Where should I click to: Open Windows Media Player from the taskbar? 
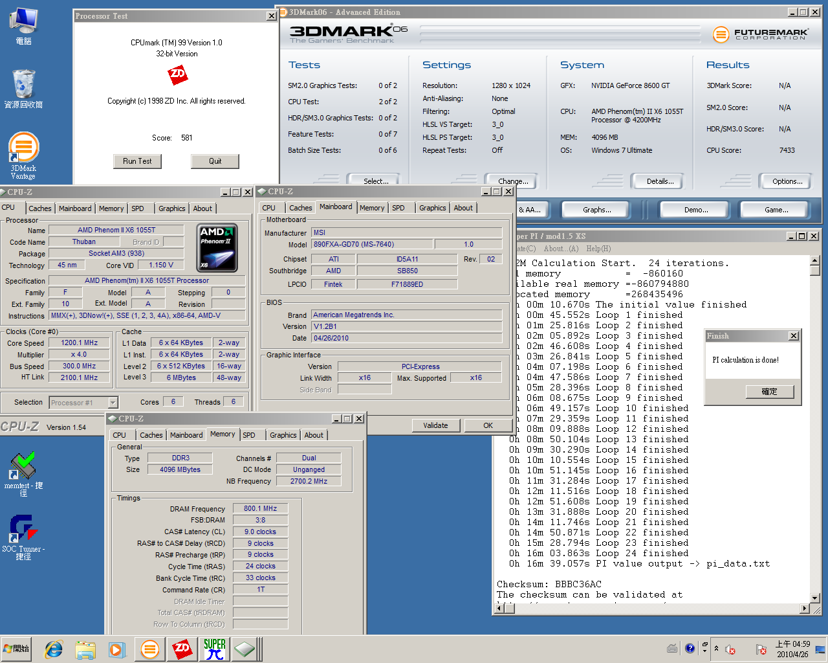coord(116,649)
